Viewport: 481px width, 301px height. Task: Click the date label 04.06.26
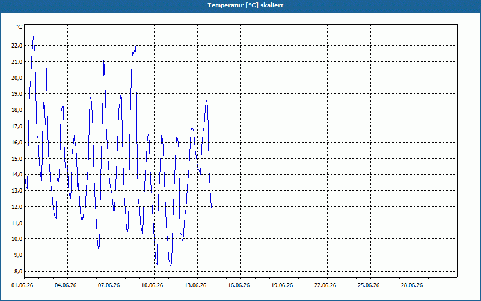(66, 285)
